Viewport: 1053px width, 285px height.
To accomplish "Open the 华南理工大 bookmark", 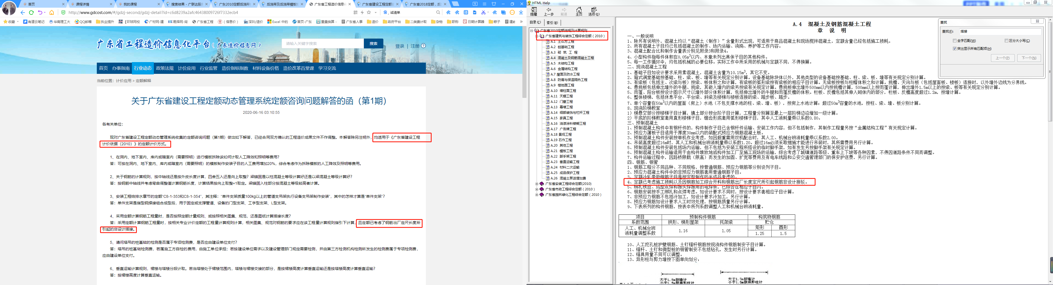I will pyautogui.click(x=60, y=22).
